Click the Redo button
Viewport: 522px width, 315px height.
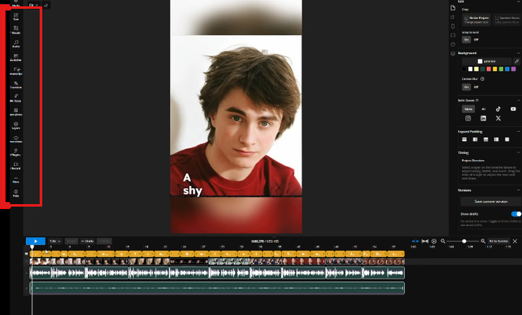click(105, 241)
